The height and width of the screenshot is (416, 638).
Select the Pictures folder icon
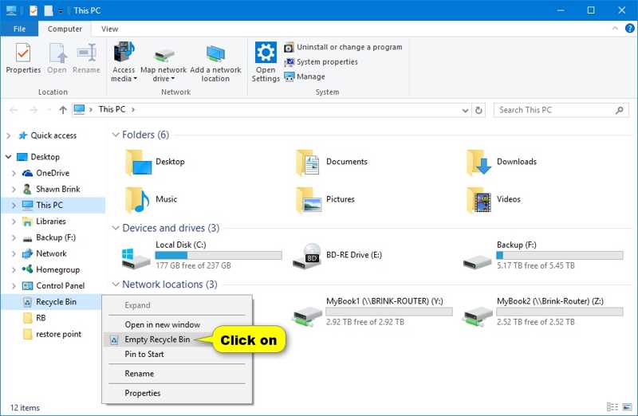pyautogui.click(x=309, y=200)
